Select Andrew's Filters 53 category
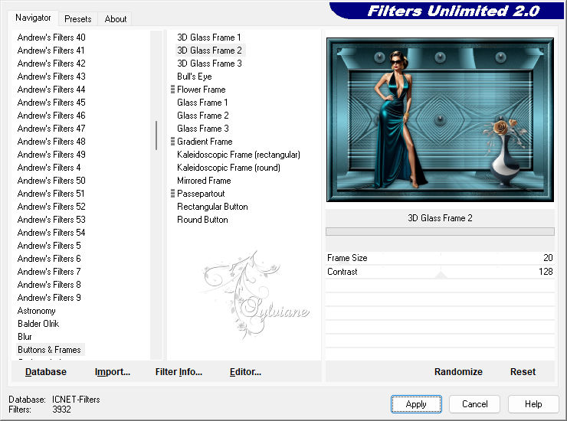Screen dimensions: 567x421 pos(51,220)
